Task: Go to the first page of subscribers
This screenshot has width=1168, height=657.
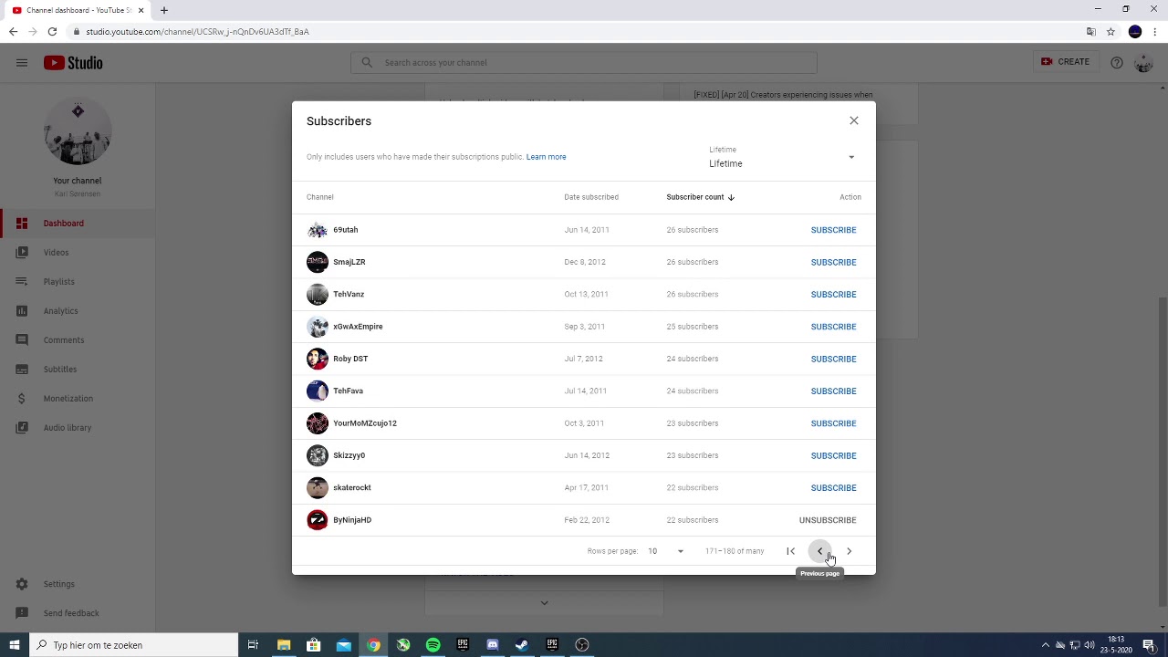Action: pos(791,551)
